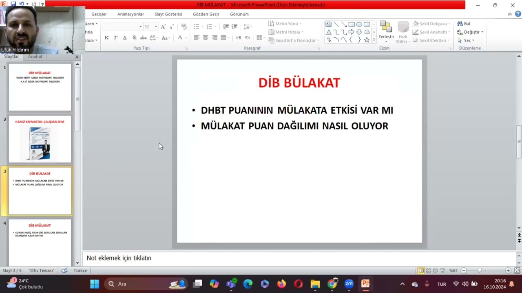This screenshot has width=522, height=293.
Task: Open the line spacing dropdown
Action: coord(248,27)
